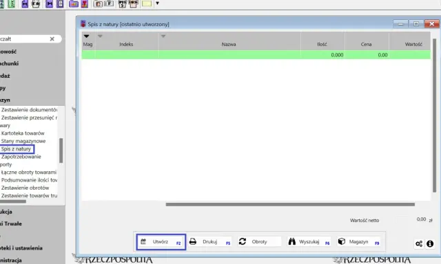The image size is (441, 264).
Task: Open the filter triangle above Nazwa column
Action: 163,36
